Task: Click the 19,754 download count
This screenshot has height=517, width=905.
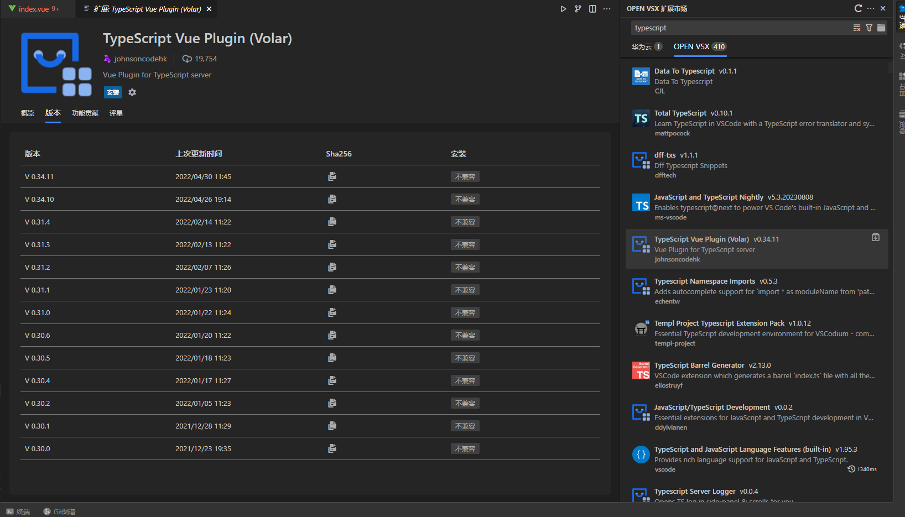Action: [x=206, y=59]
